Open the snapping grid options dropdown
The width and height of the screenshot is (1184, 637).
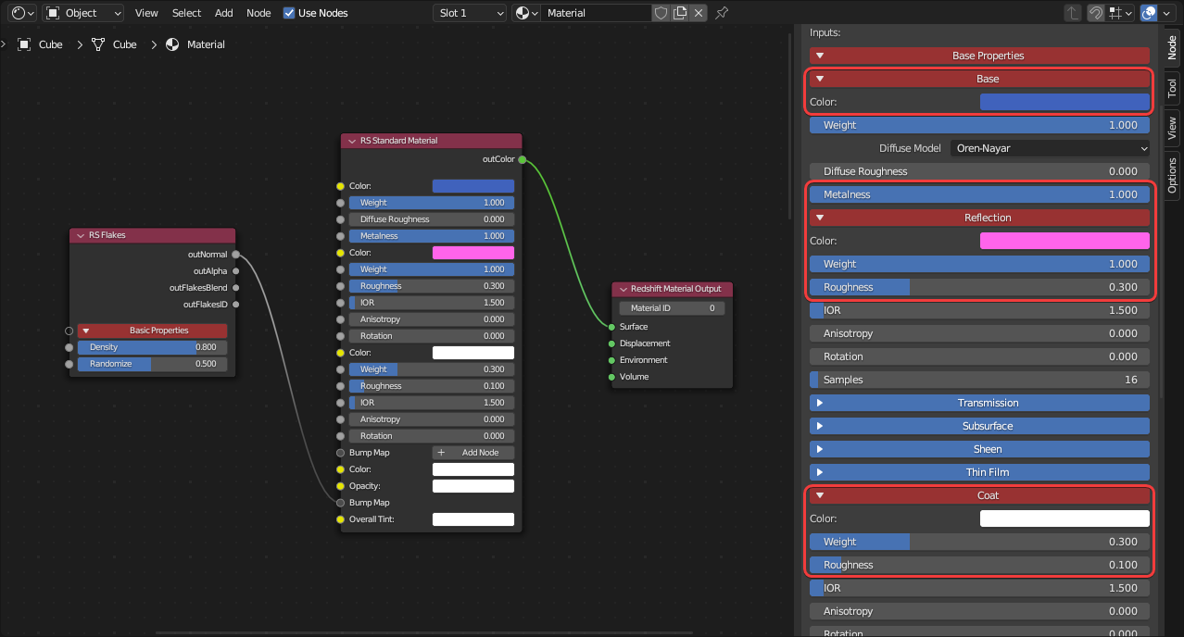click(1121, 13)
